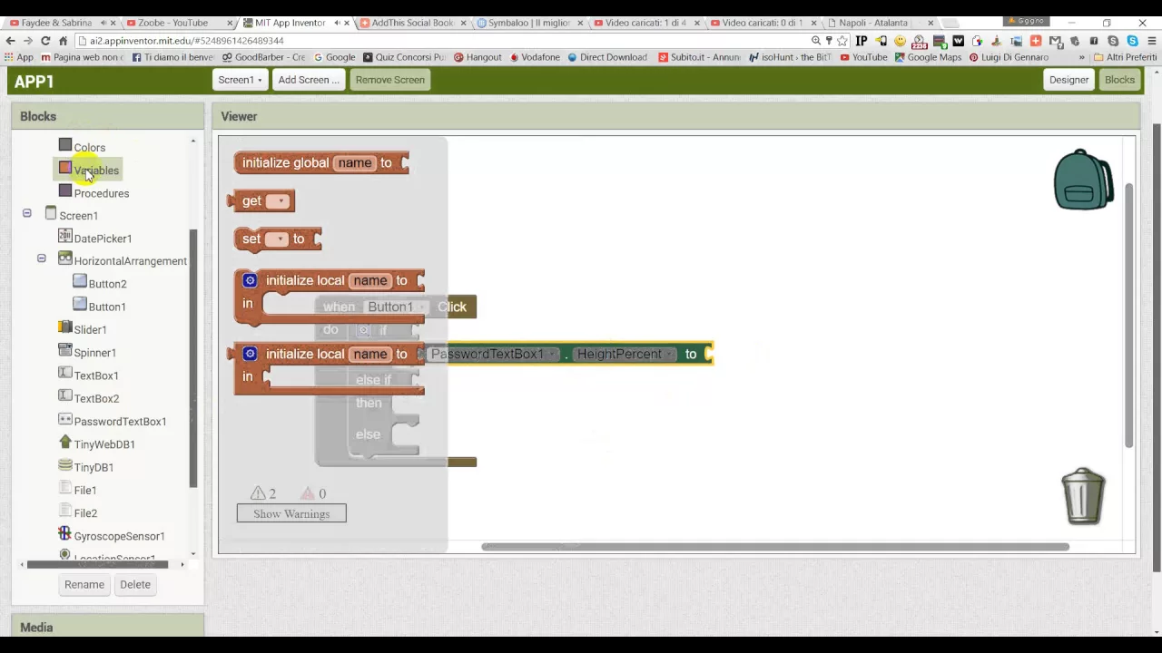
Task: Select PasswordTextBox1 component
Action: point(120,422)
